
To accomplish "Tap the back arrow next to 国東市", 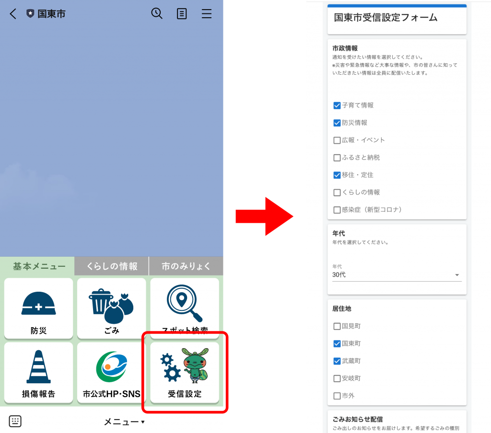I will coord(12,14).
